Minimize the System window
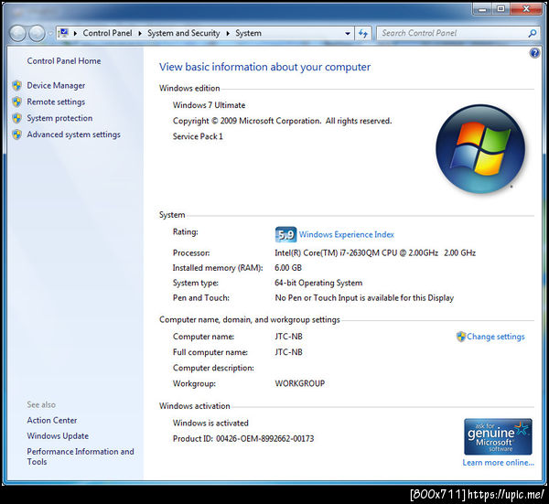Viewport: 549px width, 504px height. click(x=482, y=9)
